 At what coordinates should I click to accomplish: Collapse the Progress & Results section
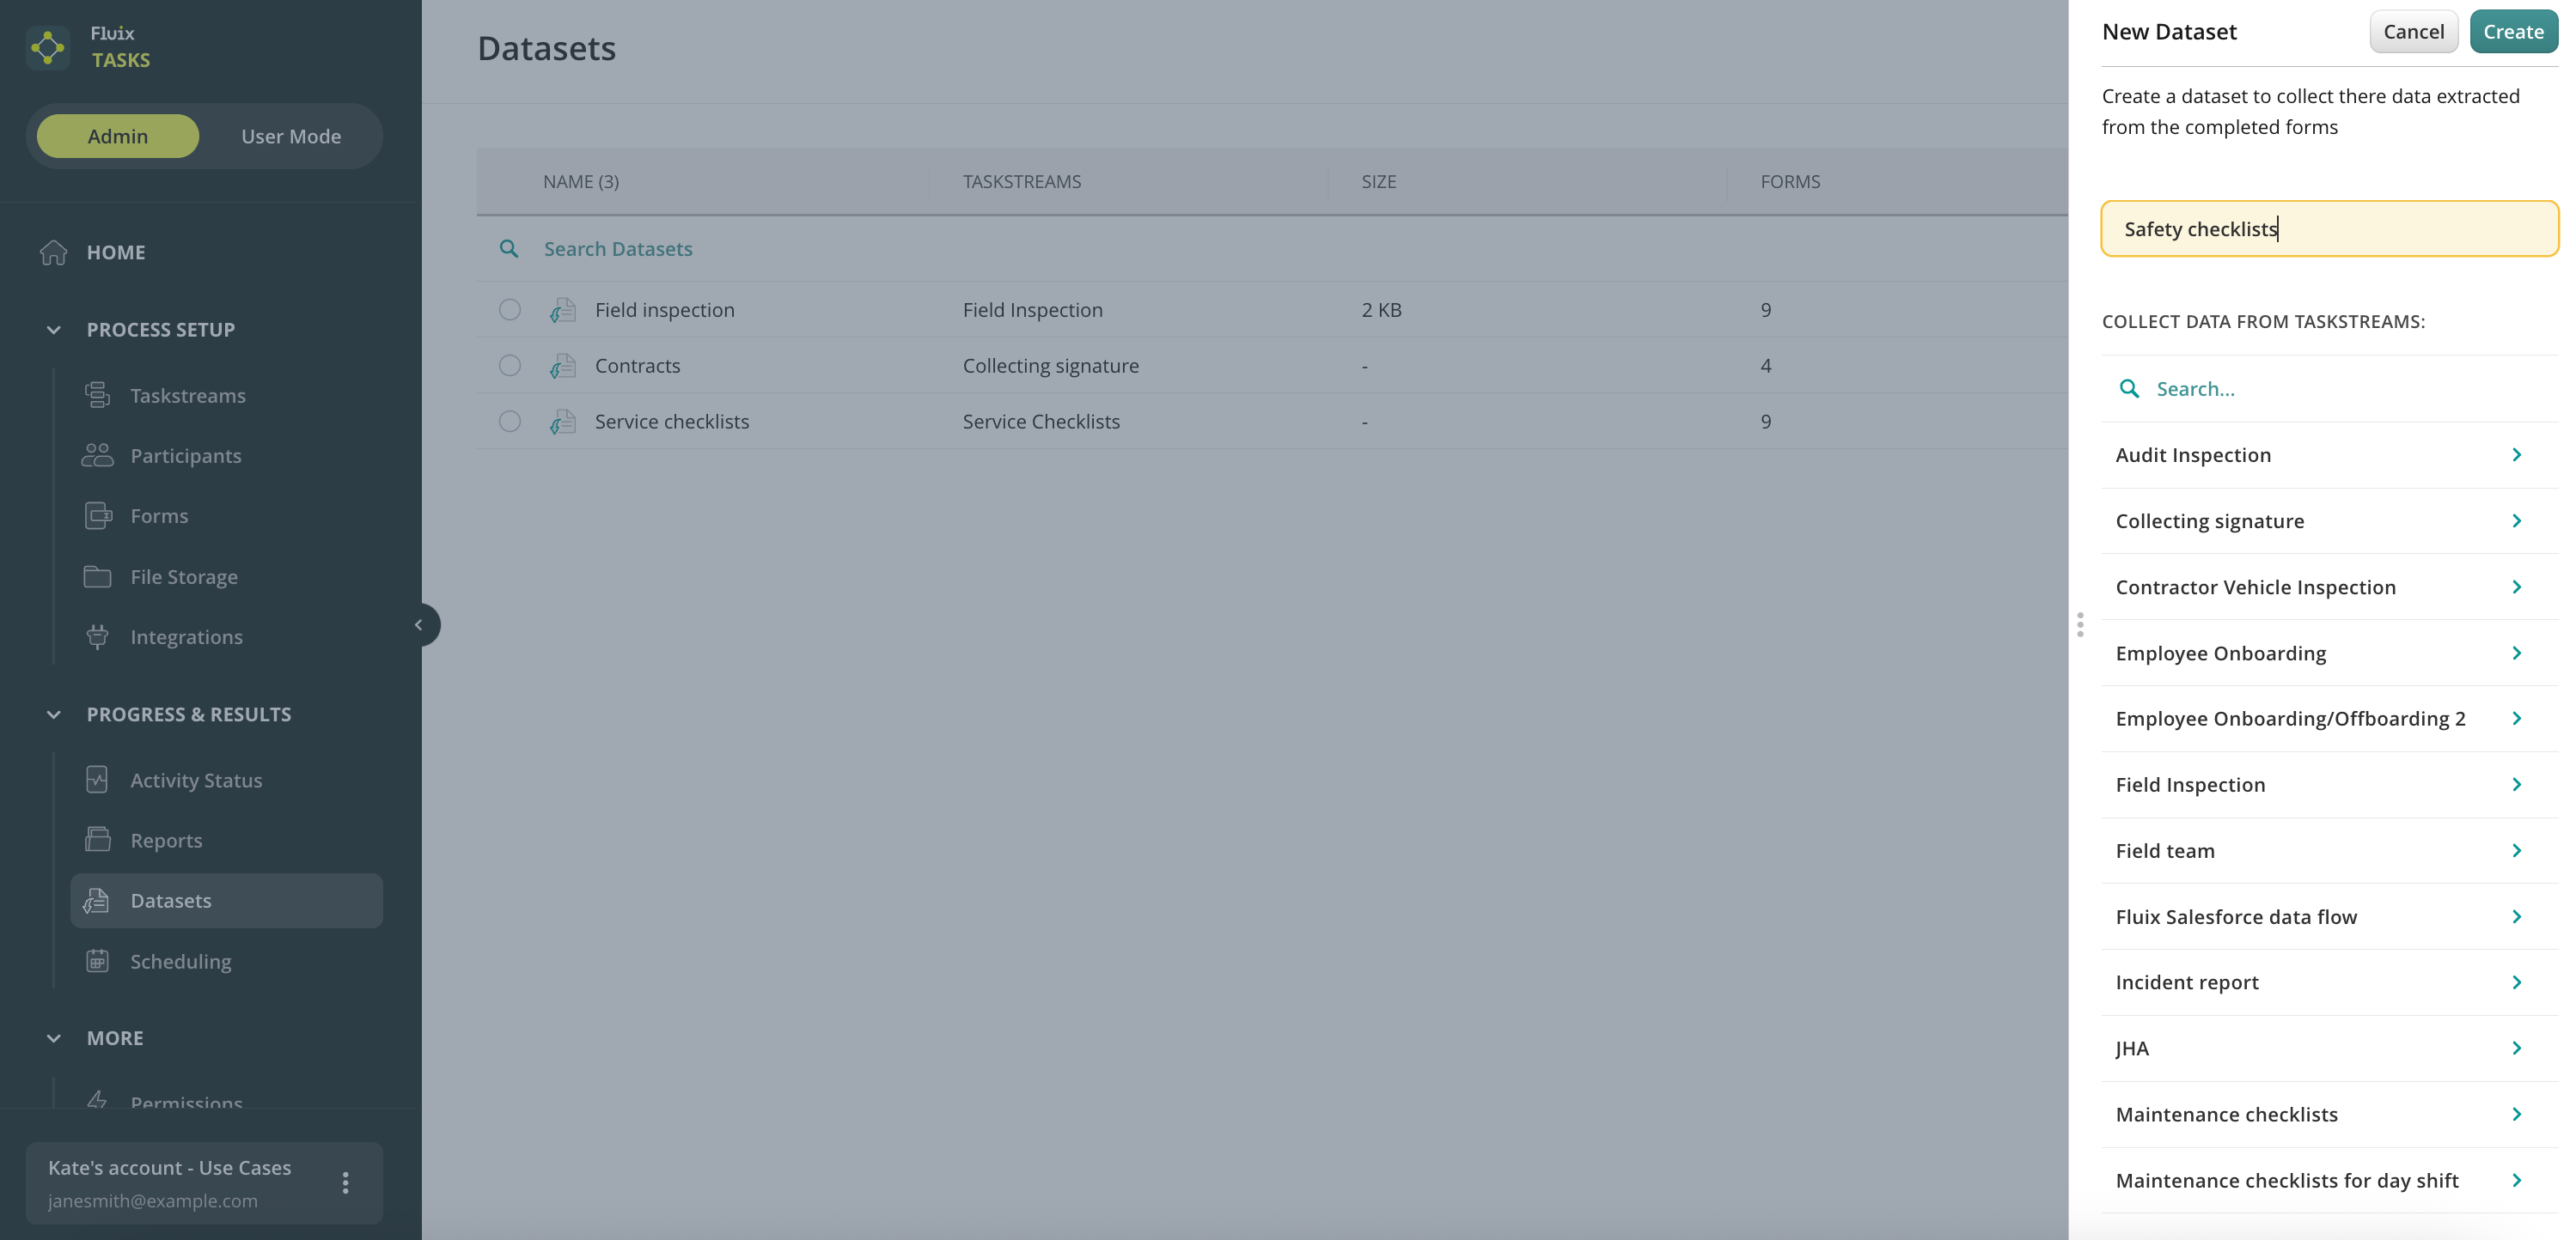[x=54, y=714]
